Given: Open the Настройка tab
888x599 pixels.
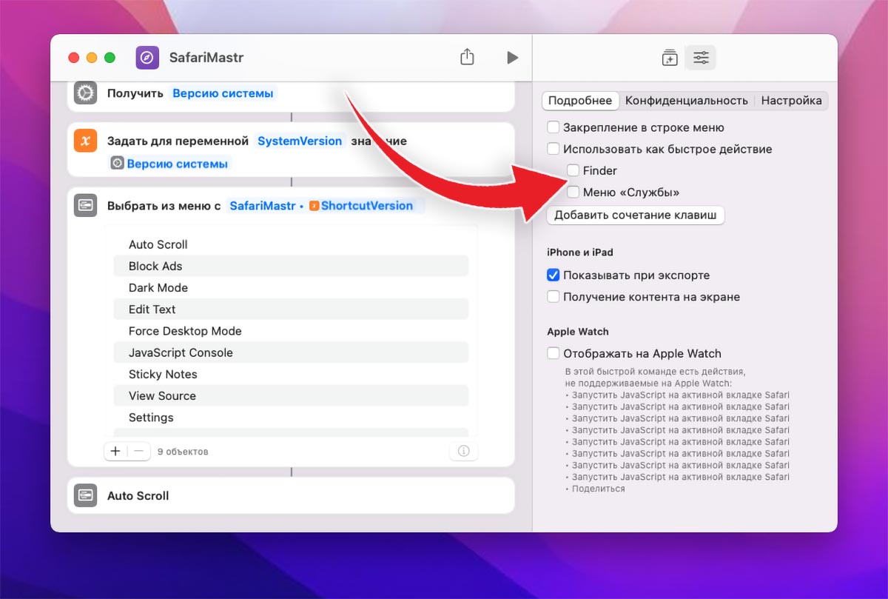Looking at the screenshot, I should (x=791, y=101).
